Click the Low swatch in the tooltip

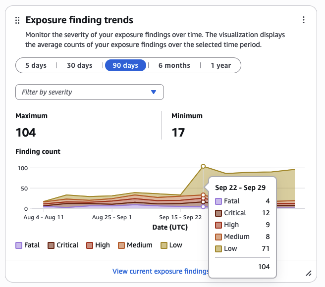(x=218, y=249)
